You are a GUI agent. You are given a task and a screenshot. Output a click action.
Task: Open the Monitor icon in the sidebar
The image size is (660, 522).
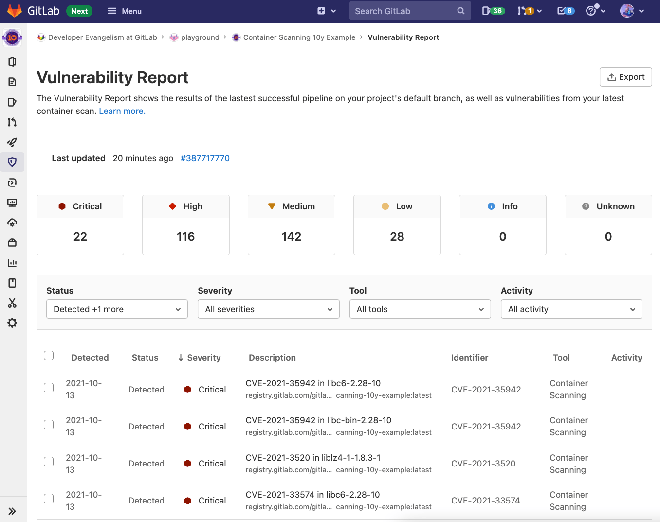12,203
